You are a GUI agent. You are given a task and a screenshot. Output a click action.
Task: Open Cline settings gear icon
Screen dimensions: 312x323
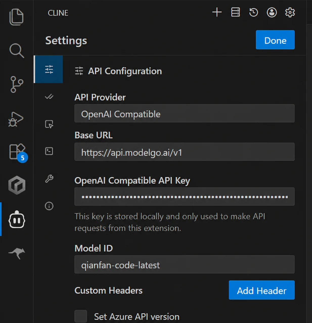pos(290,12)
